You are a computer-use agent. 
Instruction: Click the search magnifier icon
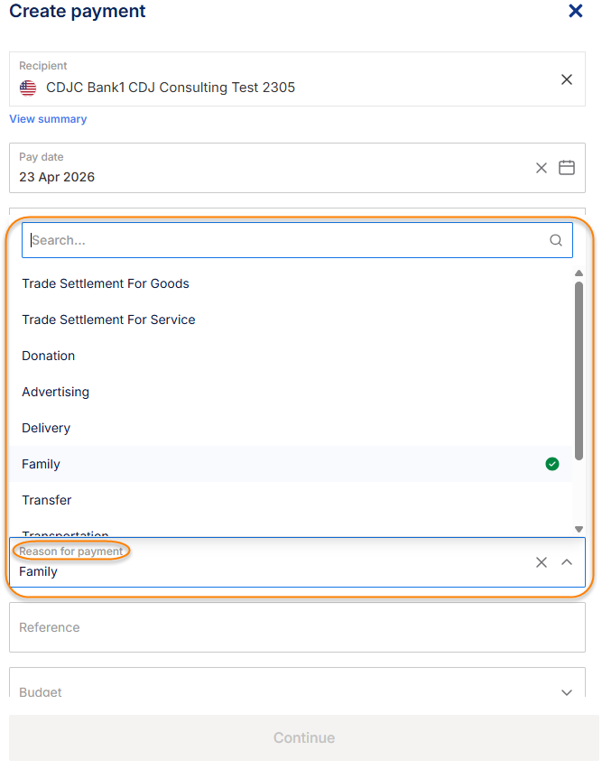555,240
